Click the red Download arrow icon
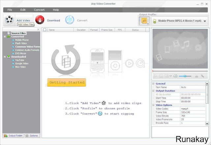211x145 pixels. [x=40, y=20]
